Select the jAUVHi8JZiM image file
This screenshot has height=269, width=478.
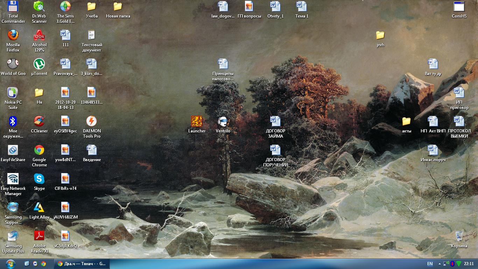pos(65,211)
